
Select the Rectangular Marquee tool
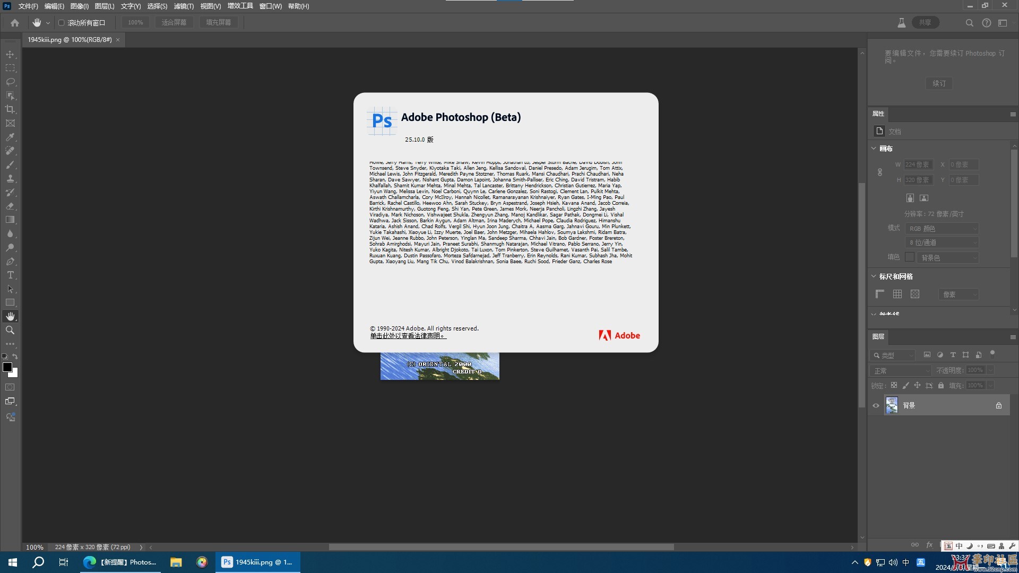tap(10, 68)
